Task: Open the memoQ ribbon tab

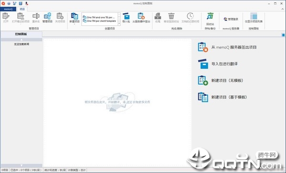Action: tap(8, 9)
